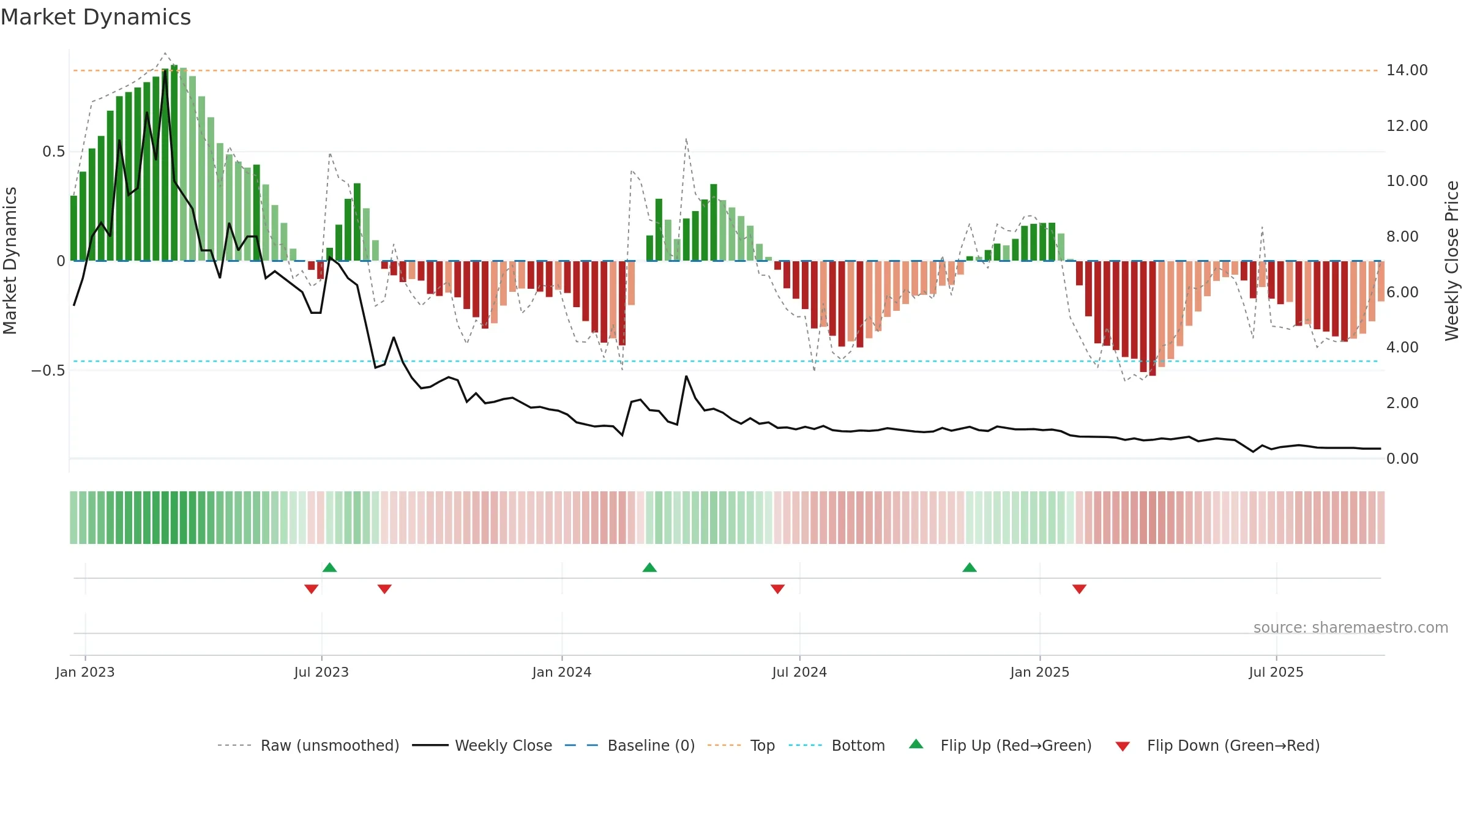The height and width of the screenshot is (826, 1469).
Task: Click the 0.00 price axis value
Action: coord(1402,458)
